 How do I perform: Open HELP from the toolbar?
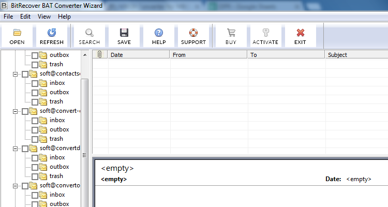pos(159,36)
